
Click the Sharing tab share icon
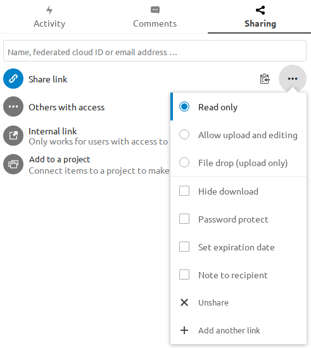260,10
